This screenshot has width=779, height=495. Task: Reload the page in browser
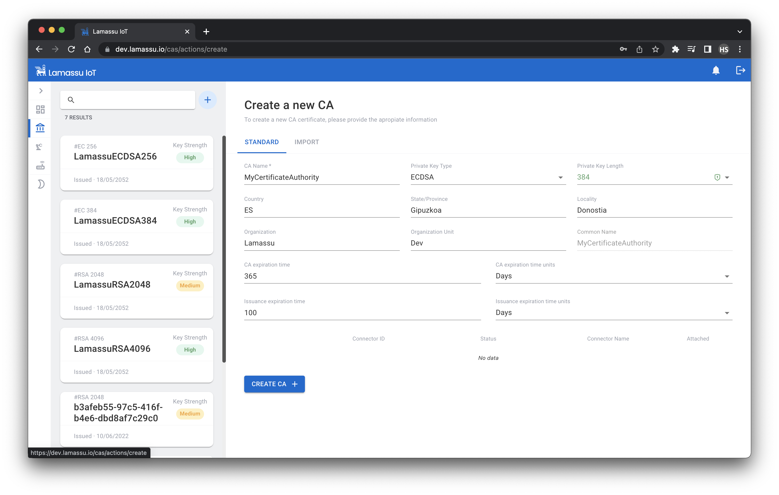pos(72,49)
